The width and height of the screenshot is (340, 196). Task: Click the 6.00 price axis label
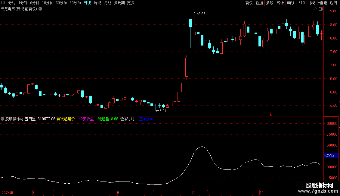pos(333,92)
